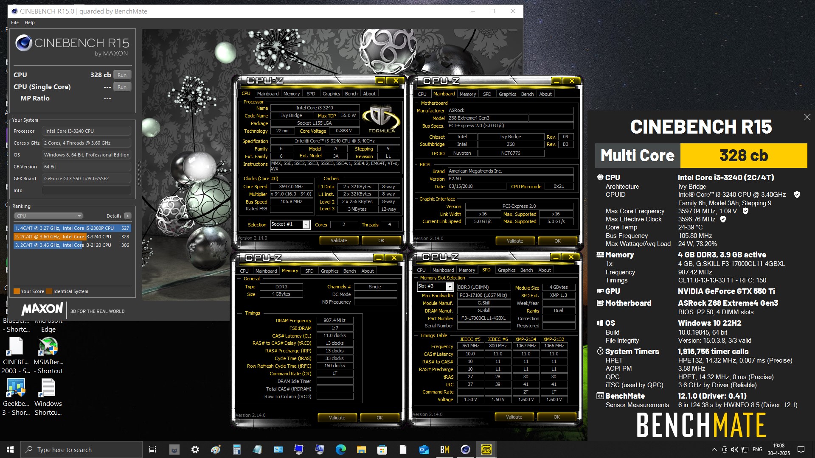Click the taskbar search box
815x458 pixels.
click(81, 450)
